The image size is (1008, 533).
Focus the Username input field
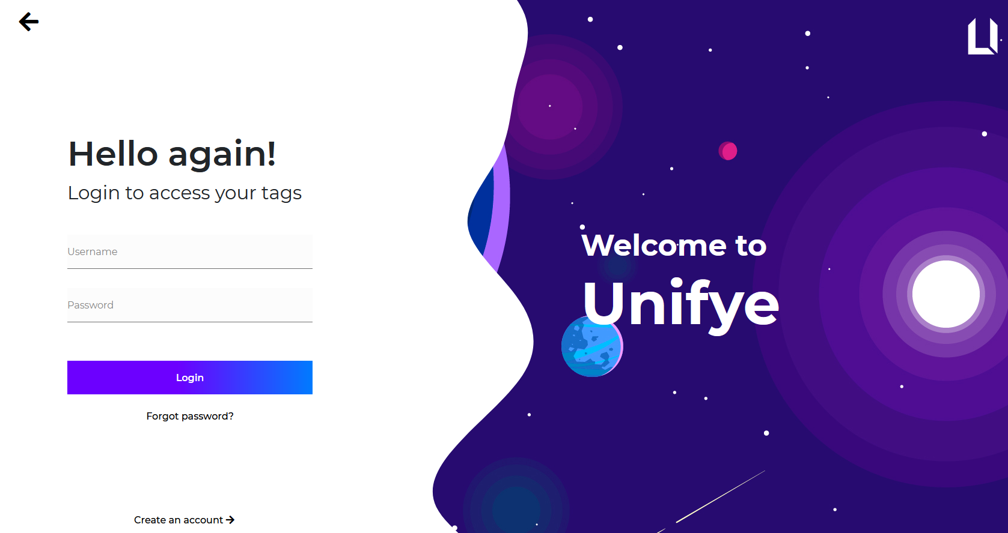point(190,251)
